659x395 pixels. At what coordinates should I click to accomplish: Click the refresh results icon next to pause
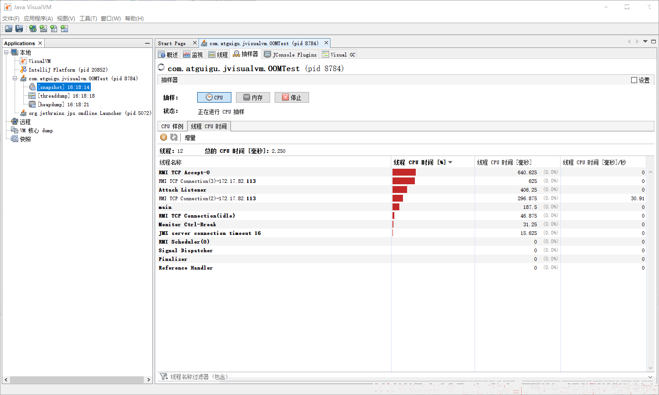[174, 137]
